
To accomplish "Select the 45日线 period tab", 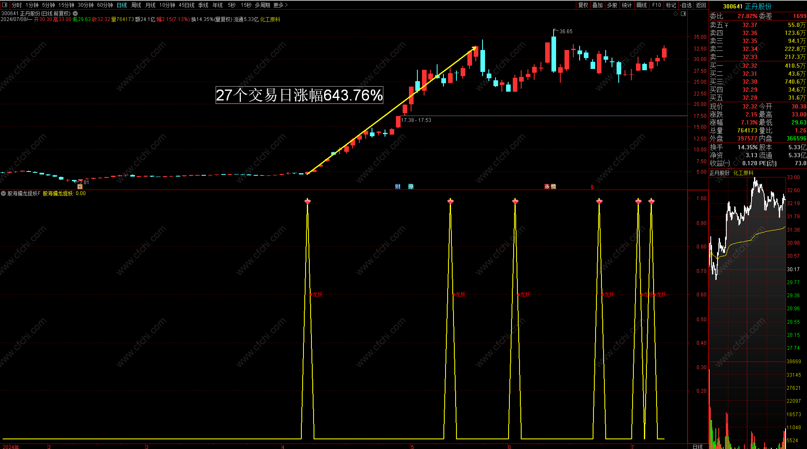I will (187, 5).
